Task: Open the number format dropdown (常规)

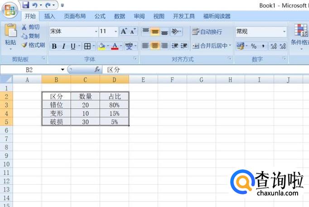Action: pos(285,32)
